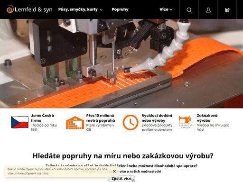Screen dimensions: 243x182
Task: Click the Zjistit více button
Action: (x=121, y=179)
